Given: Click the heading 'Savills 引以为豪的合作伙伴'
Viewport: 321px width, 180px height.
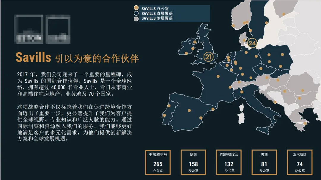Looking at the screenshot, I should coord(77,58).
